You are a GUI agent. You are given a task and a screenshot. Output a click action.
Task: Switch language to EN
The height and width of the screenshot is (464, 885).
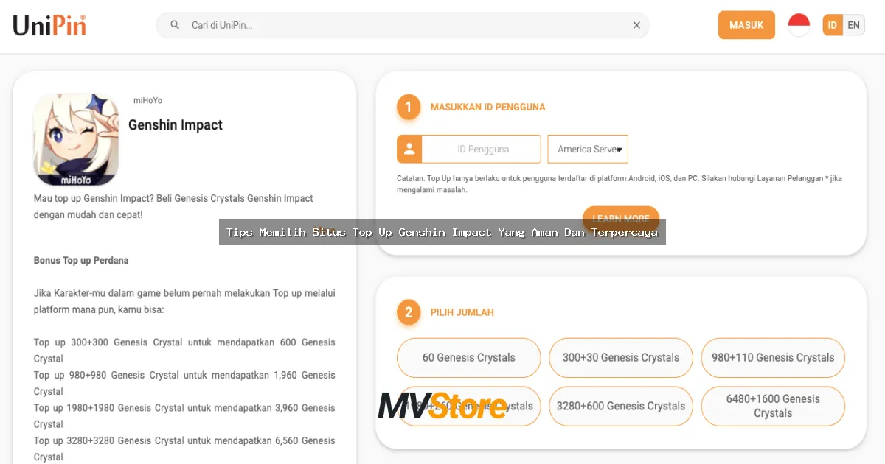click(853, 25)
